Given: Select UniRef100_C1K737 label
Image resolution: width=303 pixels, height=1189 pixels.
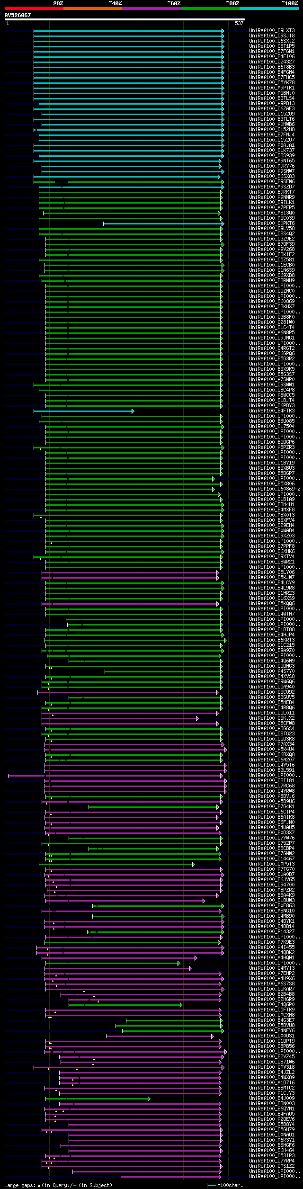Looking at the screenshot, I should coord(272,151).
